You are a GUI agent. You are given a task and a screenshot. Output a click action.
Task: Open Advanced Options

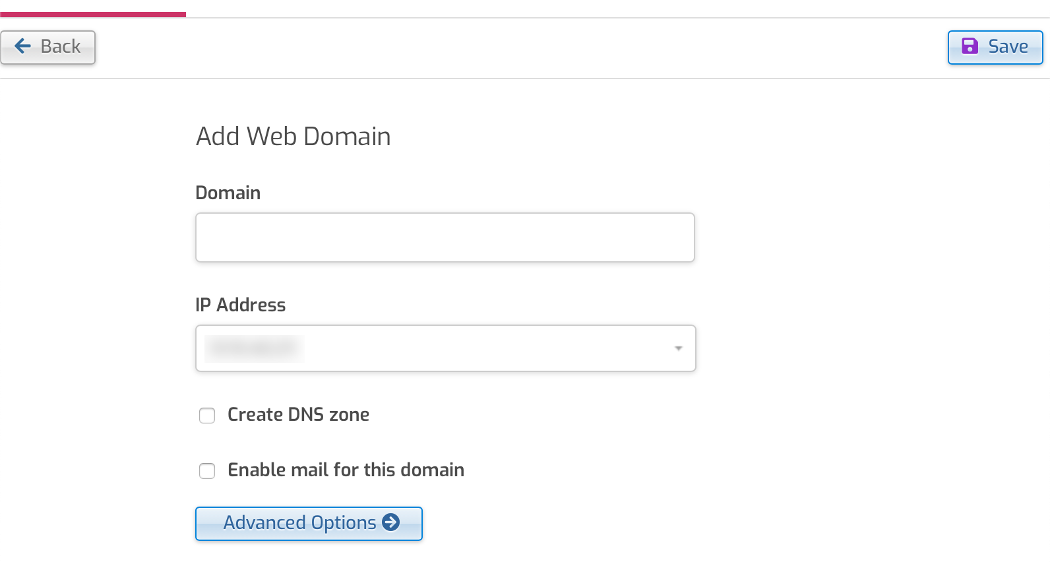(309, 524)
